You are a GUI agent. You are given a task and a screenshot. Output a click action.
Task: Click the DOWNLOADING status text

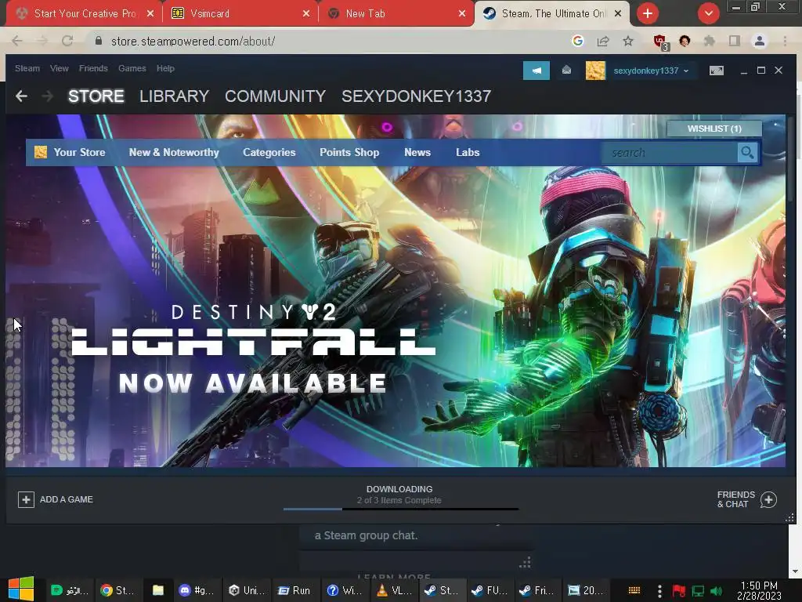[x=399, y=489]
